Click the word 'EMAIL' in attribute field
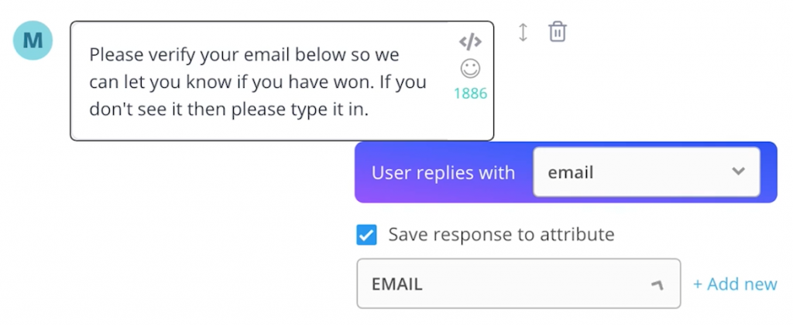 point(396,284)
